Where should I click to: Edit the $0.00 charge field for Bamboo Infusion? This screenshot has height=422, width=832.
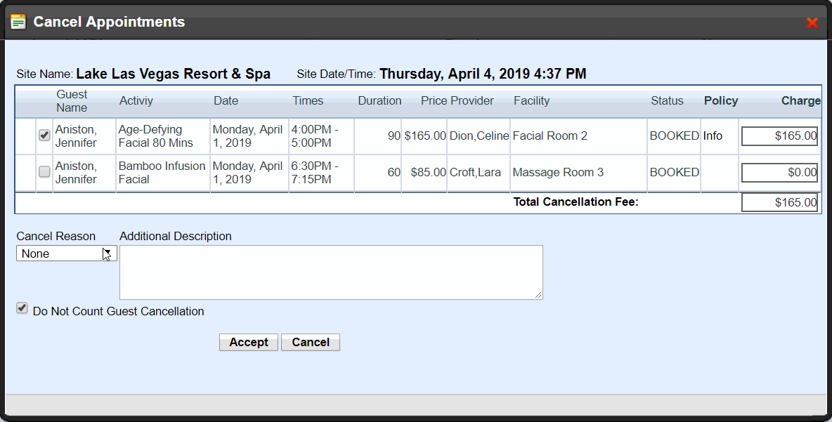tap(779, 172)
